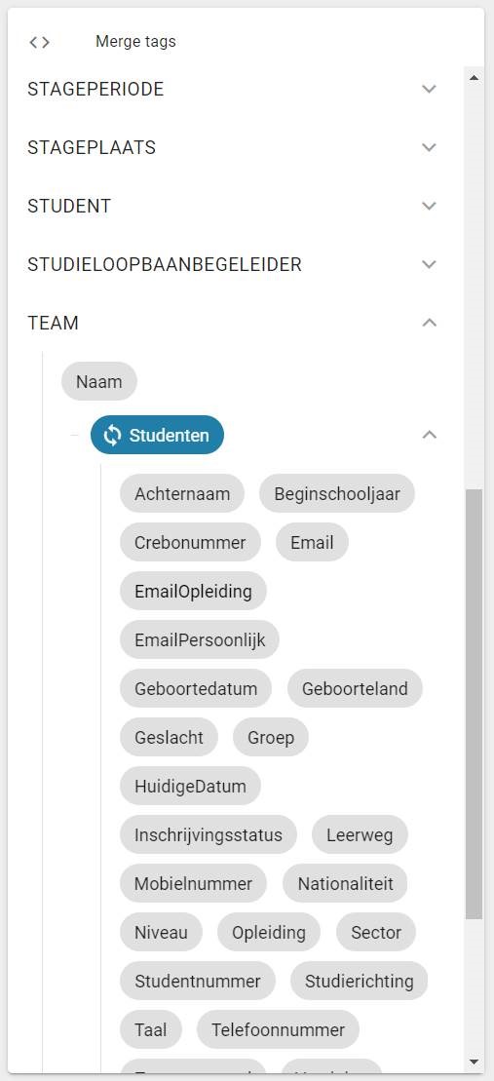Select the Inschrijvingsstatus tag
The width and height of the screenshot is (494, 1081).
click(x=209, y=835)
